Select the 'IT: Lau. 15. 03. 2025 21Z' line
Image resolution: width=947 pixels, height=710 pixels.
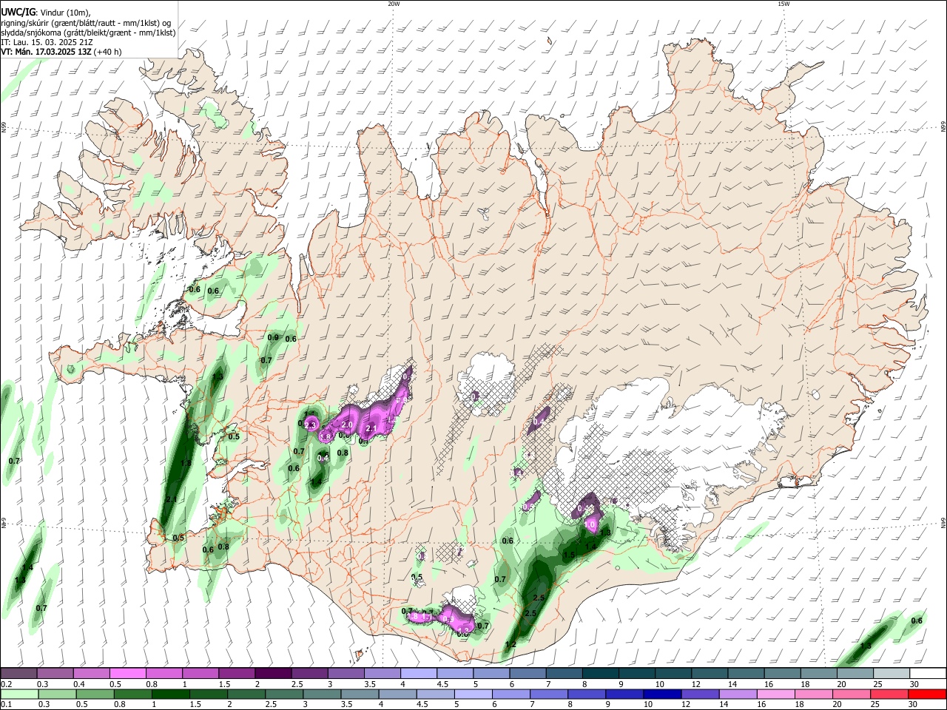[x=47, y=42]
